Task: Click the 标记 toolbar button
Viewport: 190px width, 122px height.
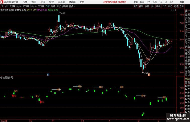Action: [x=170, y=6]
